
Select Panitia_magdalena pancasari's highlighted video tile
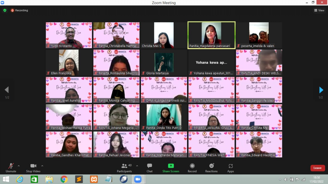(211, 35)
